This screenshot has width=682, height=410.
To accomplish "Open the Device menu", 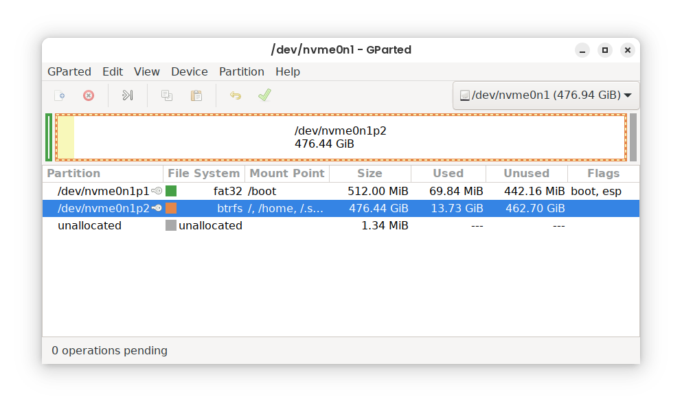I will click(x=190, y=71).
